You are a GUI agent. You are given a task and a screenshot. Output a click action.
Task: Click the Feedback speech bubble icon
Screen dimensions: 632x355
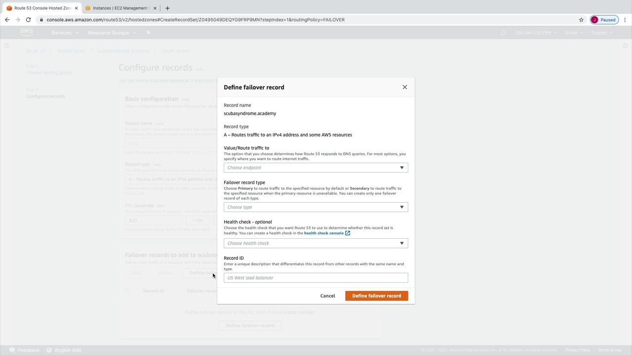pyautogui.click(x=12, y=350)
